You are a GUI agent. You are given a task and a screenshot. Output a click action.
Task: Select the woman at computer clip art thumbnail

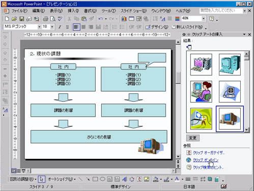pyautogui.click(x=201, y=92)
